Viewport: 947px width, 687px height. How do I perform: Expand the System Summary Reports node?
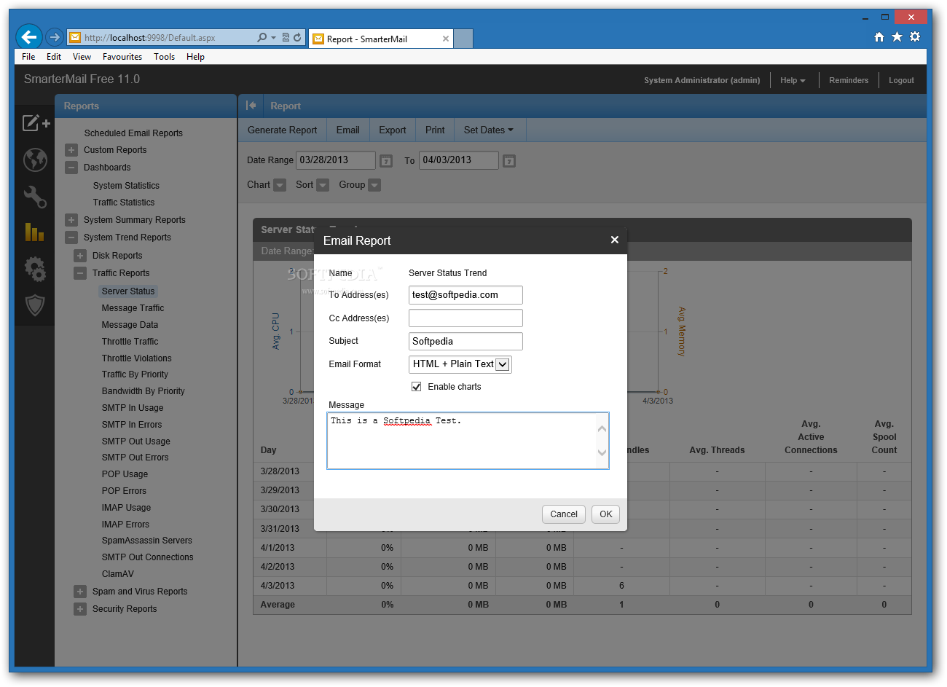[71, 220]
